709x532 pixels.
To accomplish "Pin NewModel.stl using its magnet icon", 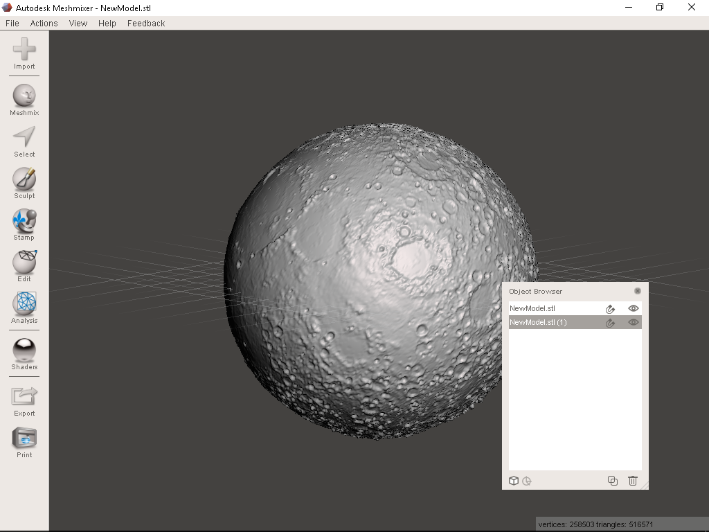I will (x=610, y=308).
